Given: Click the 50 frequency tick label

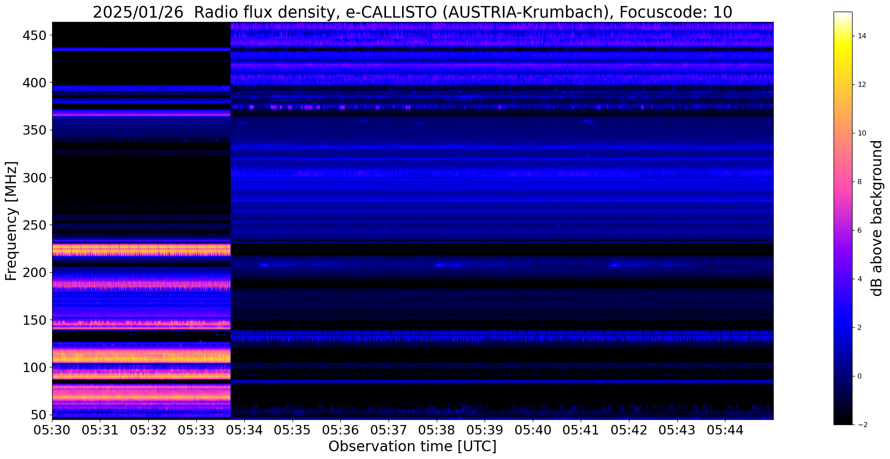Looking at the screenshot, I should (39, 415).
